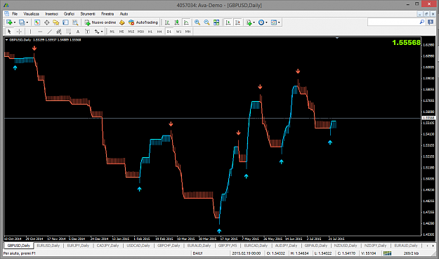Viewport: 439px width, 259px height.
Task: Click the arrows objects tool
Action: click(x=97, y=32)
